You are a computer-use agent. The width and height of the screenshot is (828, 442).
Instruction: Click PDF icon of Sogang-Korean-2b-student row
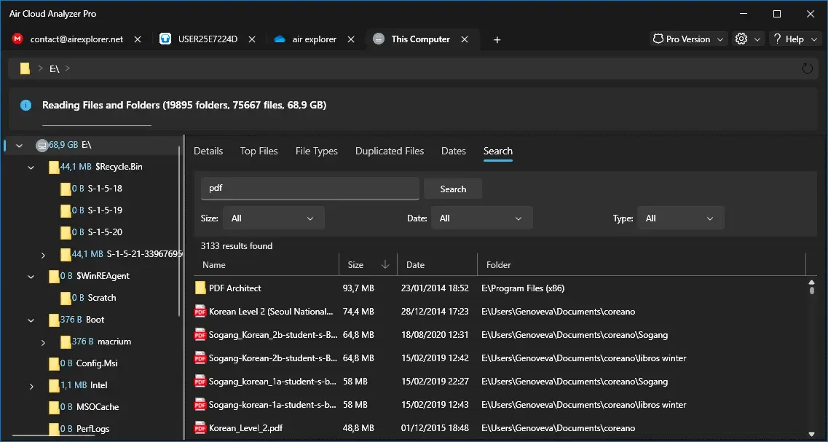click(x=200, y=358)
